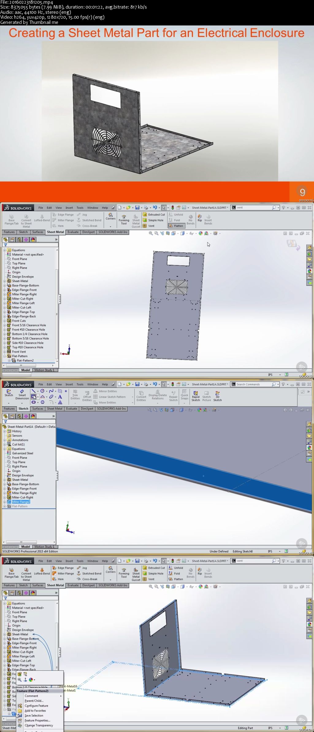Click the appearance color ball in the context toolbar
This screenshot has height=732, width=314.
coord(31,680)
